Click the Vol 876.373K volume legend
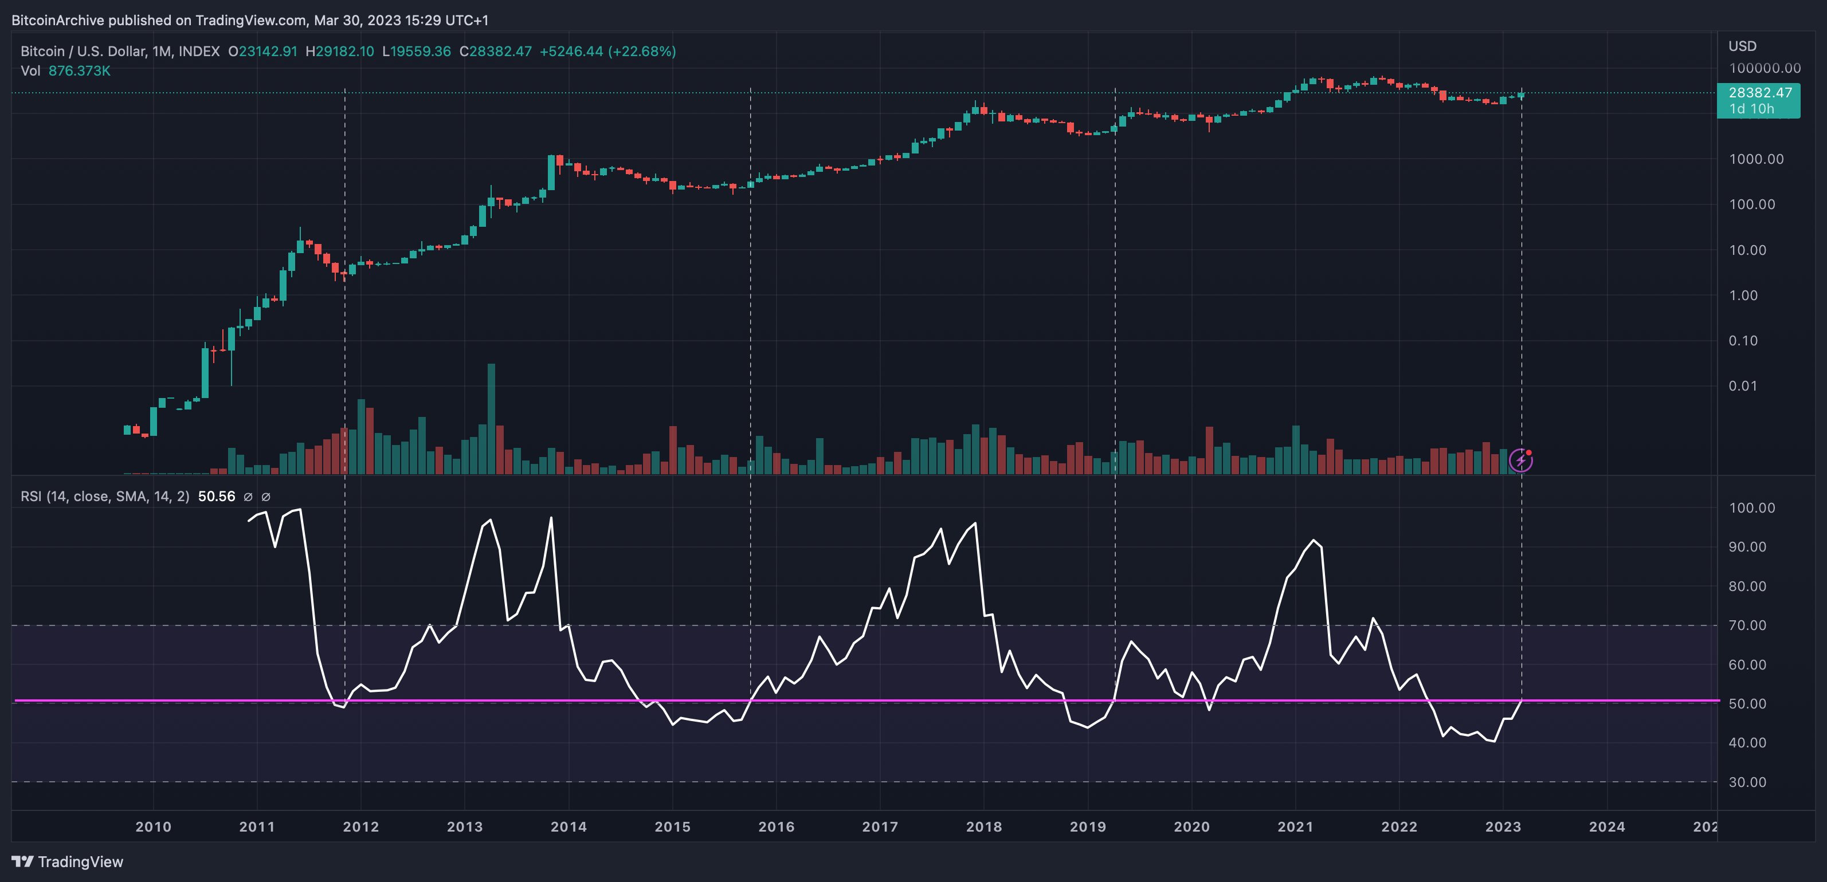Screen dimensions: 1827x882 click(65, 71)
